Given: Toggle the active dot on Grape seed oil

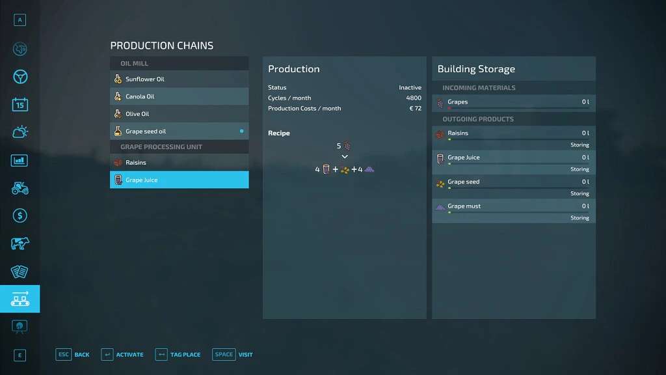Looking at the screenshot, I should point(241,132).
